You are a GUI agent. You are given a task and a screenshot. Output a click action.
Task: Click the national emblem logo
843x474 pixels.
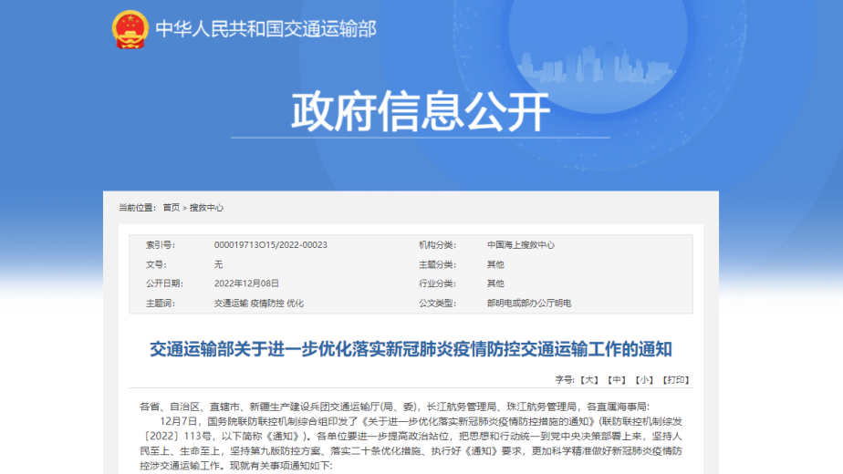130,29
